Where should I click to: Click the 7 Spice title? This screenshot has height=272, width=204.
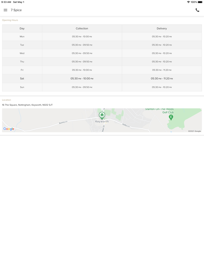[x=16, y=10]
